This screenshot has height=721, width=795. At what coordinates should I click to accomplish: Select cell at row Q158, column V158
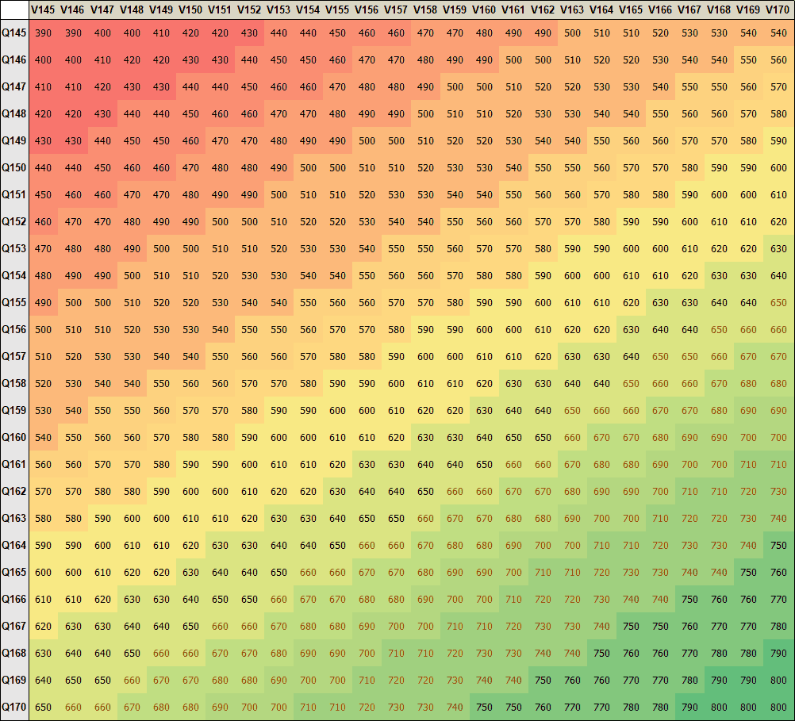coord(425,383)
